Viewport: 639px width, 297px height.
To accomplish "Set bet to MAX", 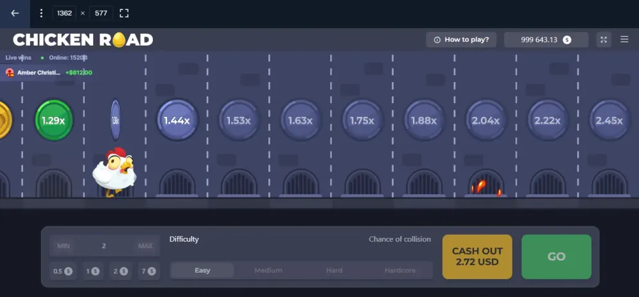I will [x=146, y=246].
